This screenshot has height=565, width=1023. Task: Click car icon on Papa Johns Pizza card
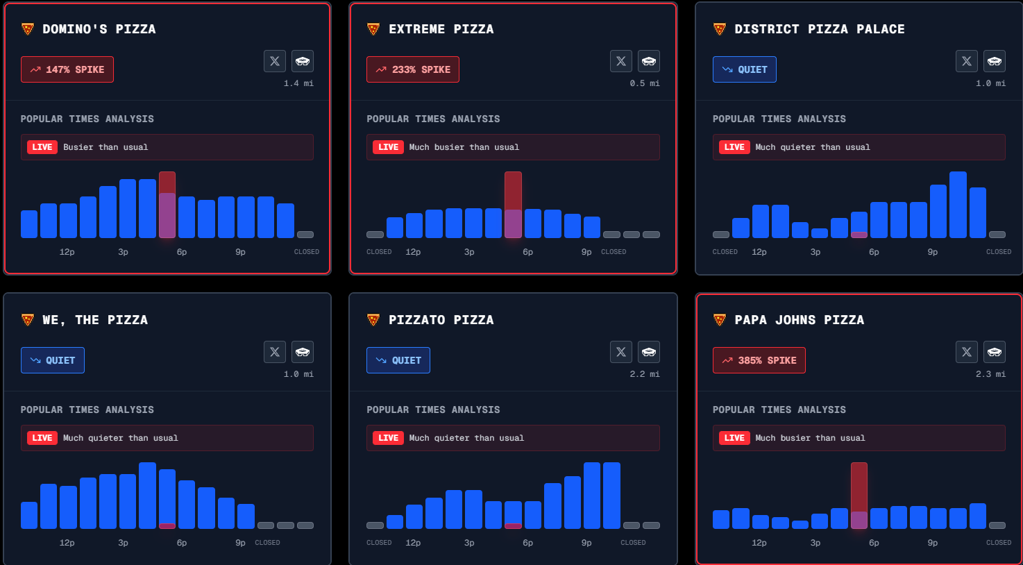pos(995,352)
